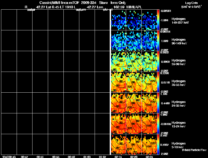Pick the 35-55 keV hydrogen image at 02:25
This screenshot has width=208, height=158.
pyautogui.click(x=149, y=82)
